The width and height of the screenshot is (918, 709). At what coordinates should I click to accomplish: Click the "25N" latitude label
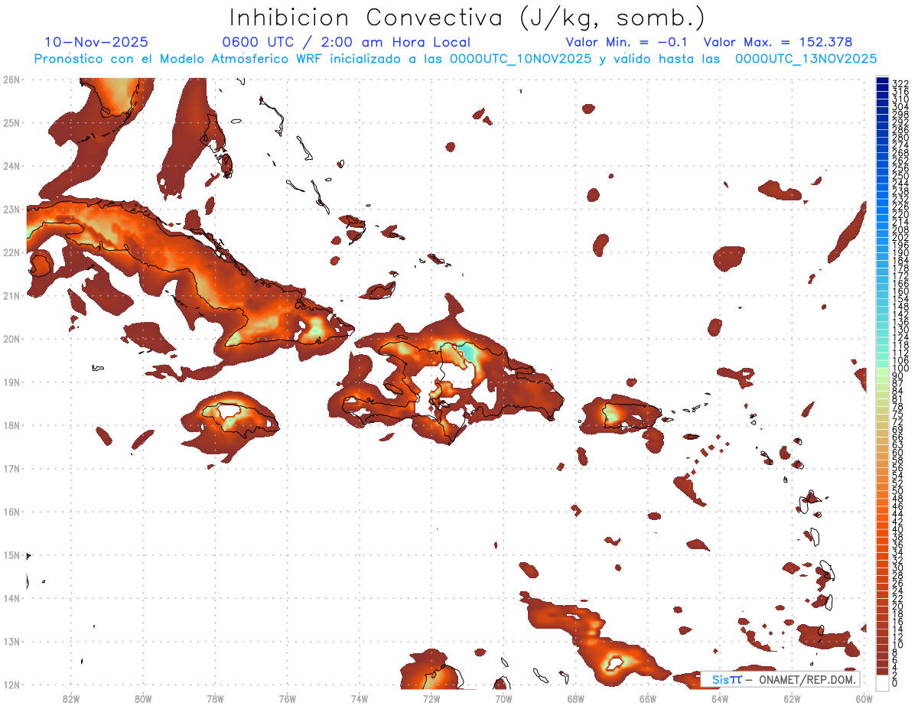point(11,122)
